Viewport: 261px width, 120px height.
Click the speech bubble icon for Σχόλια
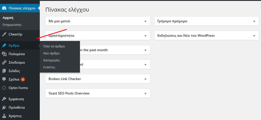click(4, 79)
